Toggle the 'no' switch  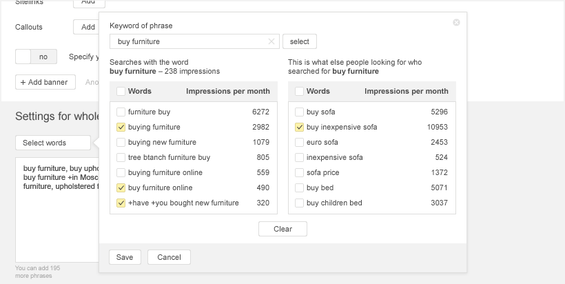click(36, 57)
